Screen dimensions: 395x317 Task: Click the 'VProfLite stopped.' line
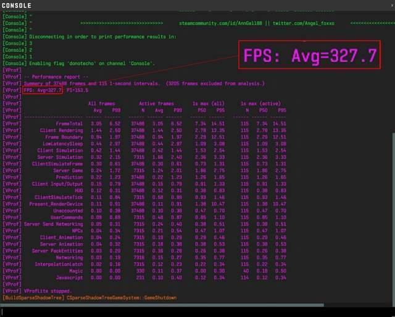[48, 291]
